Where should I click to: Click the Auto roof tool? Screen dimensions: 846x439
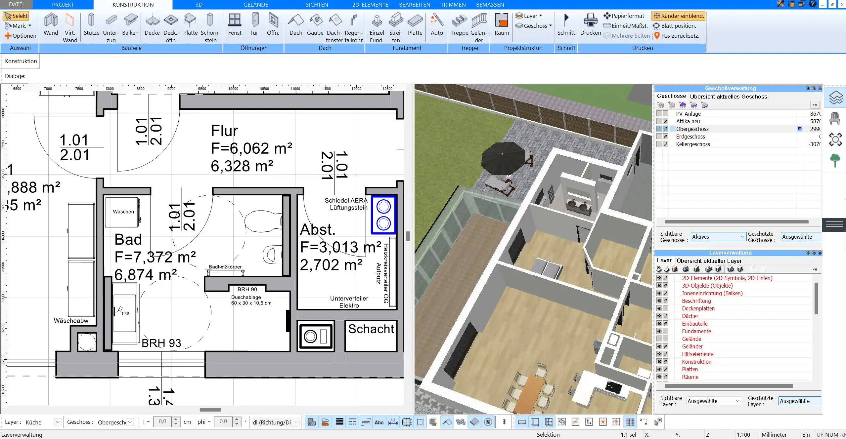[x=437, y=24]
